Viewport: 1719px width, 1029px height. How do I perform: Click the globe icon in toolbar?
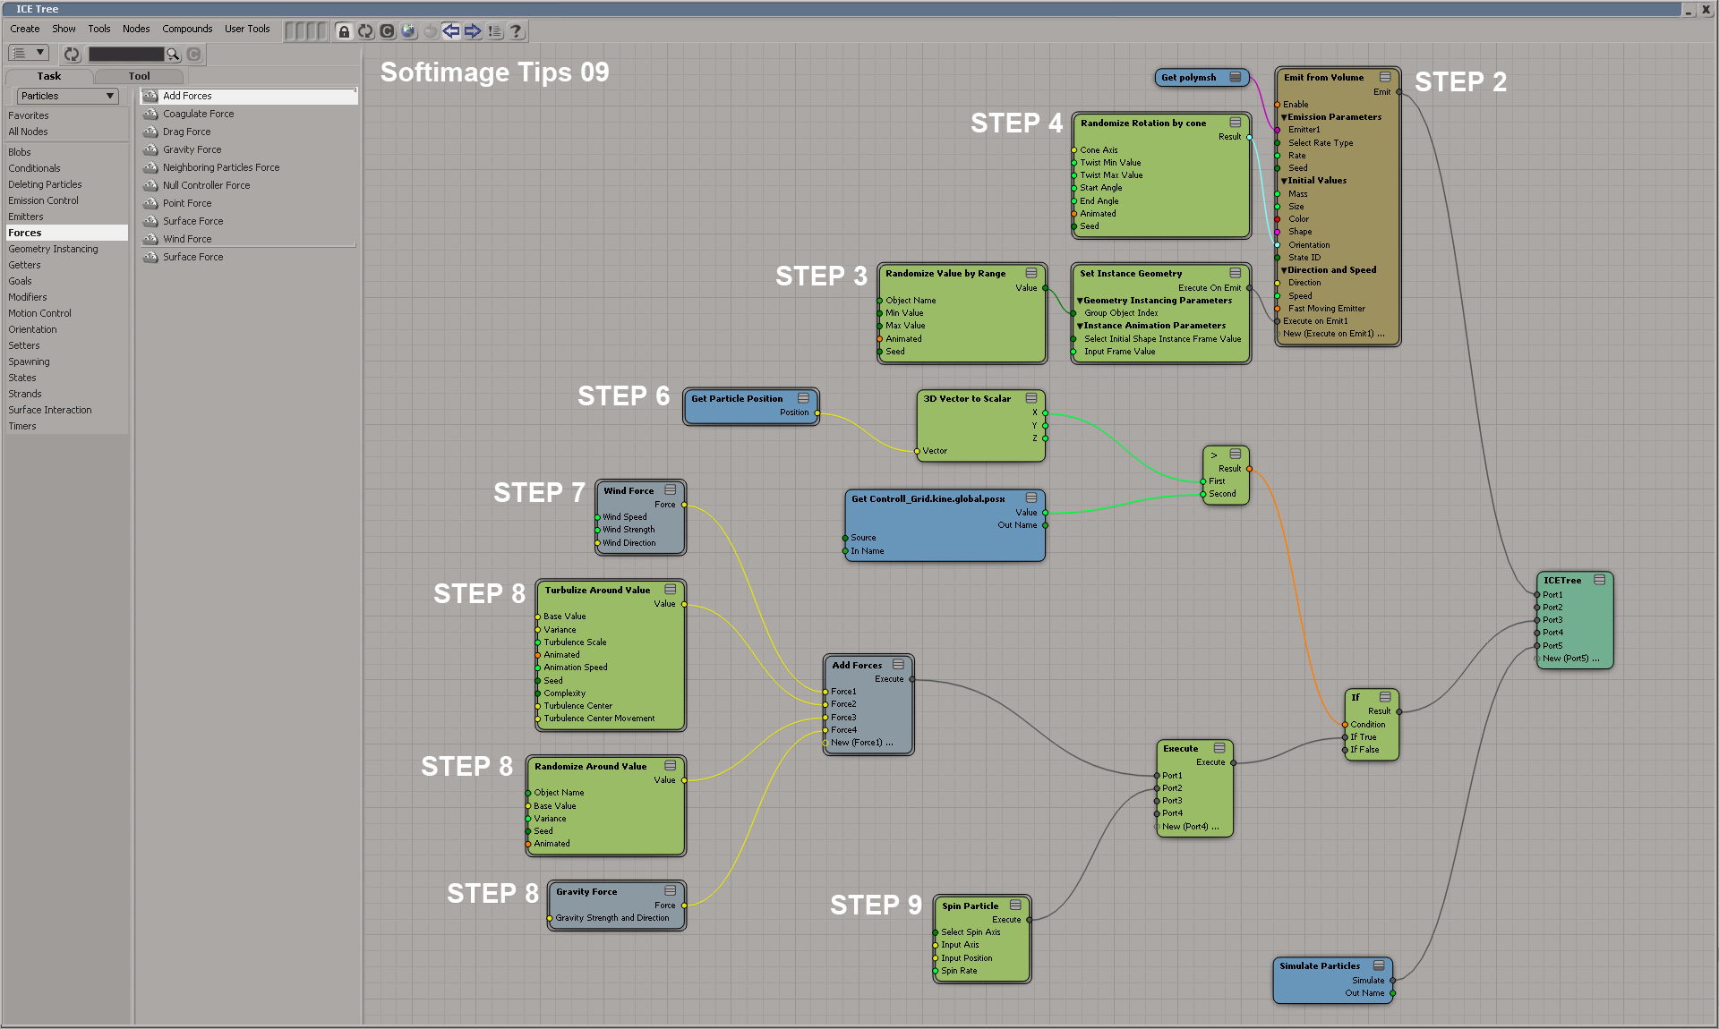[x=408, y=31]
